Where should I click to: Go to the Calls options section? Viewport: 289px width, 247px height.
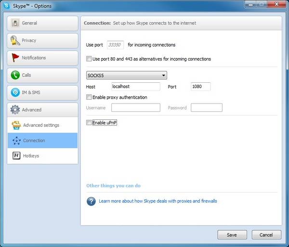point(42,75)
